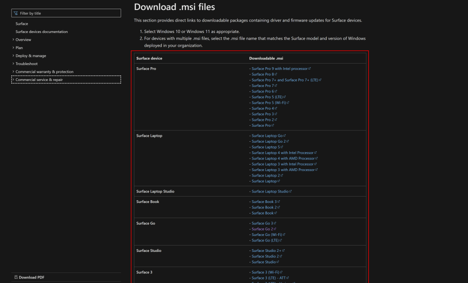Viewport: 468px width, 283px height.
Task: Click external-link icon beside Surface Laptop Studio
Action: [290, 192]
